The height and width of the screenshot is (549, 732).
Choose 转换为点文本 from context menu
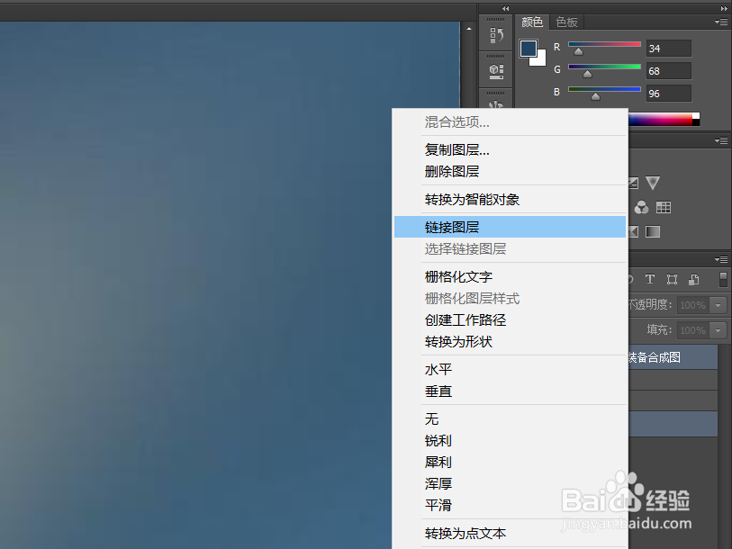click(510, 533)
